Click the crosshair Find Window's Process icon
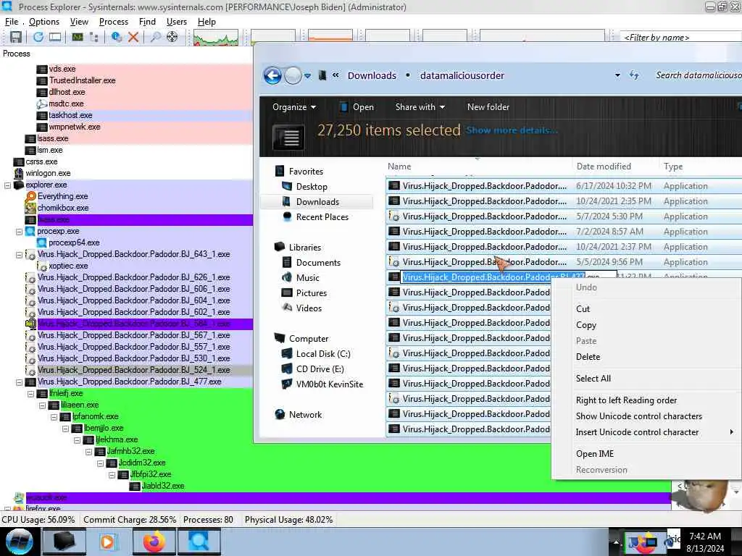742x556 pixels. coord(172,37)
